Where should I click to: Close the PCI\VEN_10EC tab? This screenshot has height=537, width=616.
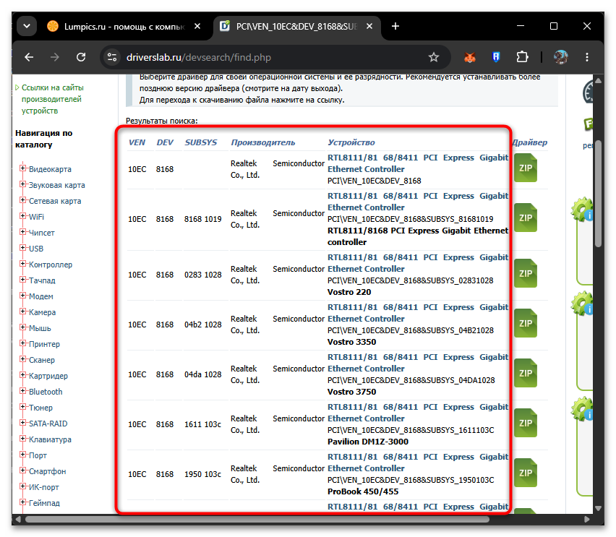tap(369, 26)
